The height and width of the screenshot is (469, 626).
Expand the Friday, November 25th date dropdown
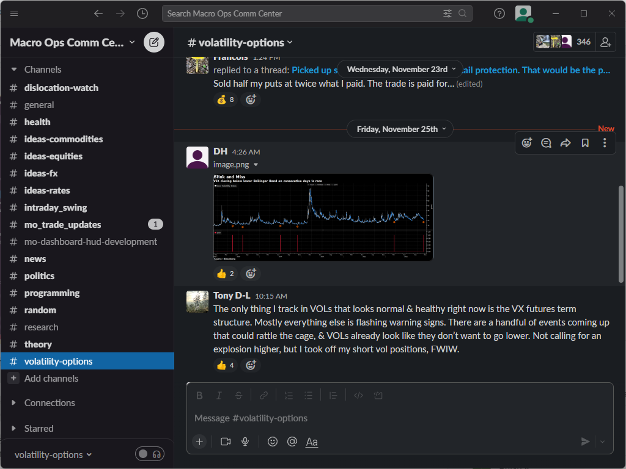400,129
